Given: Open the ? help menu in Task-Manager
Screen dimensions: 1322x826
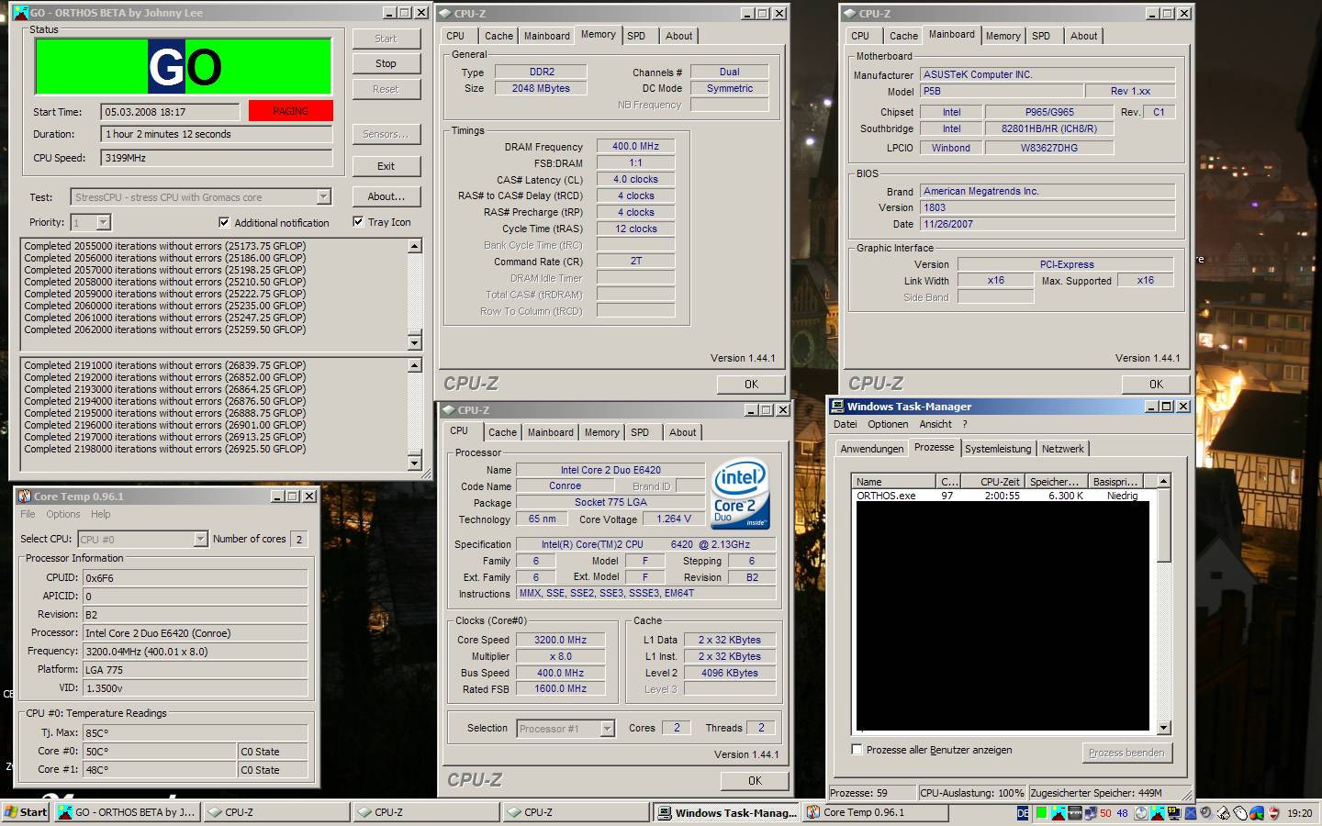Looking at the screenshot, I should pos(965,424).
